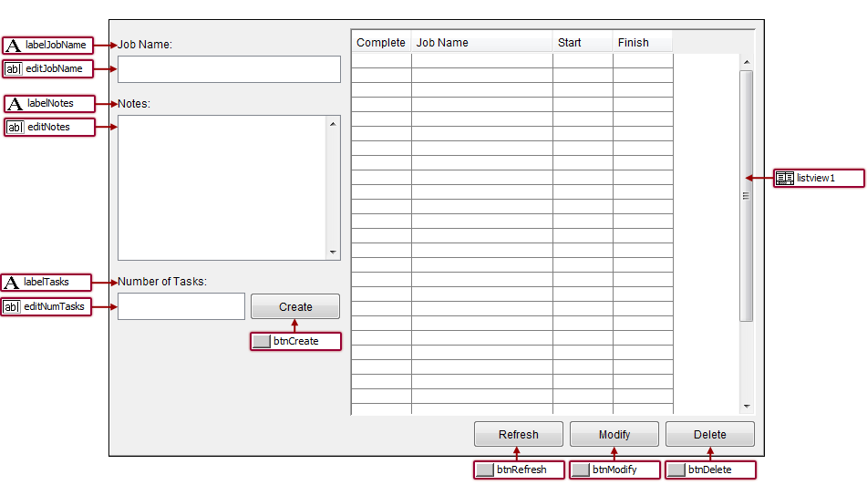Click the btnCreate callout button icon

tap(262, 341)
